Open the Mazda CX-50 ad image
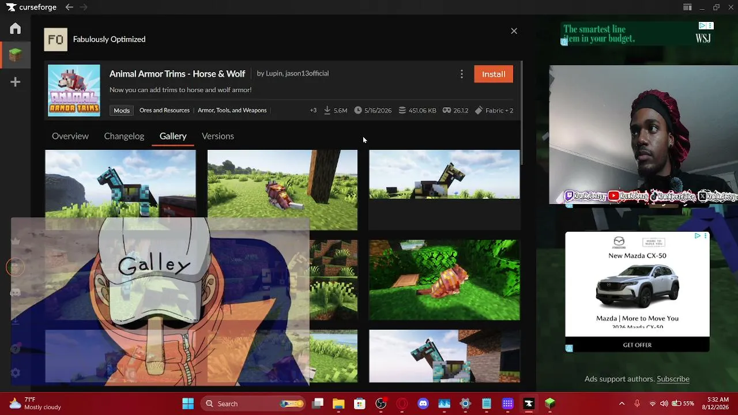The image size is (738, 415). pyautogui.click(x=638, y=285)
